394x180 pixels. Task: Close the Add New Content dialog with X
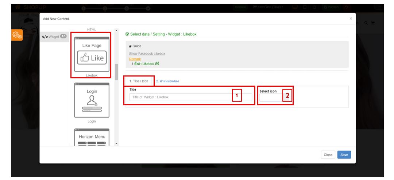[351, 19]
